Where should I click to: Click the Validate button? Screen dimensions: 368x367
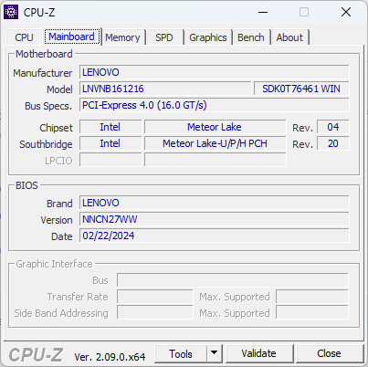coord(259,353)
